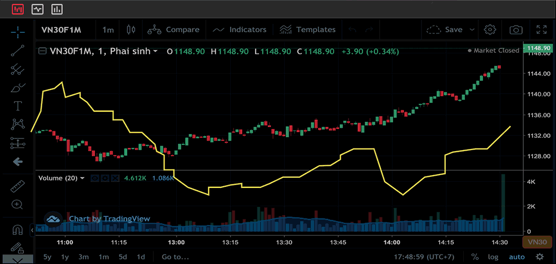Toggle percent scale mode
556x264 pixels.
click(x=475, y=257)
